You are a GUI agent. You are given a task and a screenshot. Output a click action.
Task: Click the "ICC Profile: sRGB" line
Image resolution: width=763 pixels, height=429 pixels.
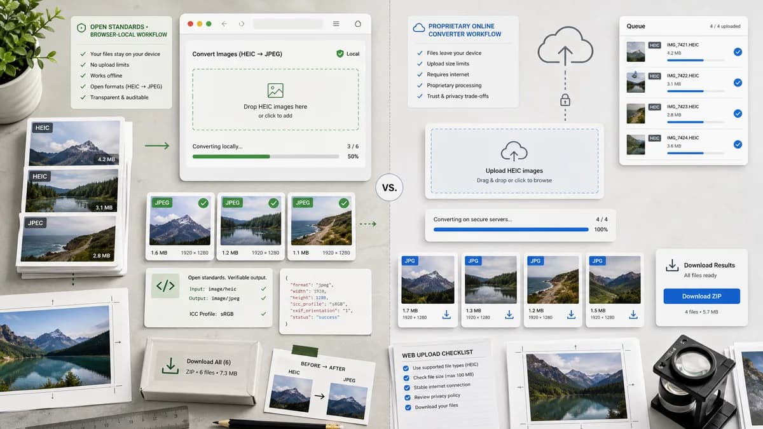212,314
